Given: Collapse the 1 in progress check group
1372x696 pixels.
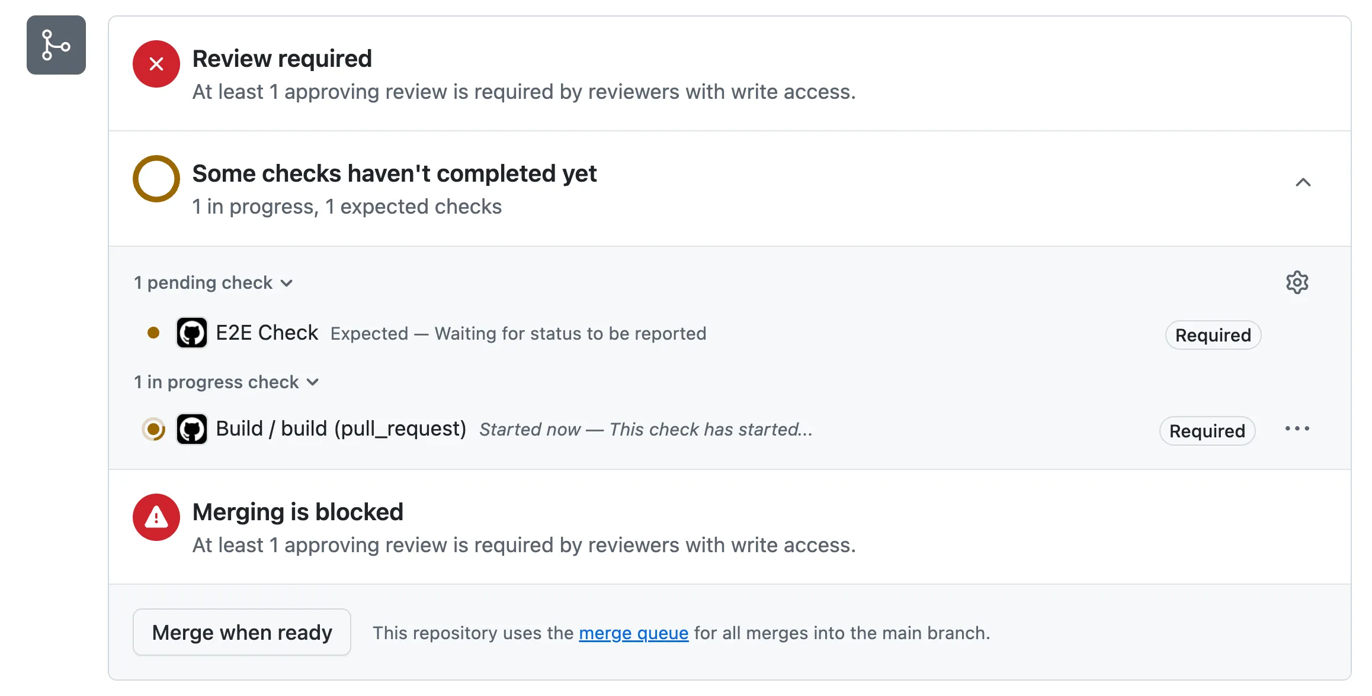Looking at the screenshot, I should pyautogui.click(x=226, y=382).
